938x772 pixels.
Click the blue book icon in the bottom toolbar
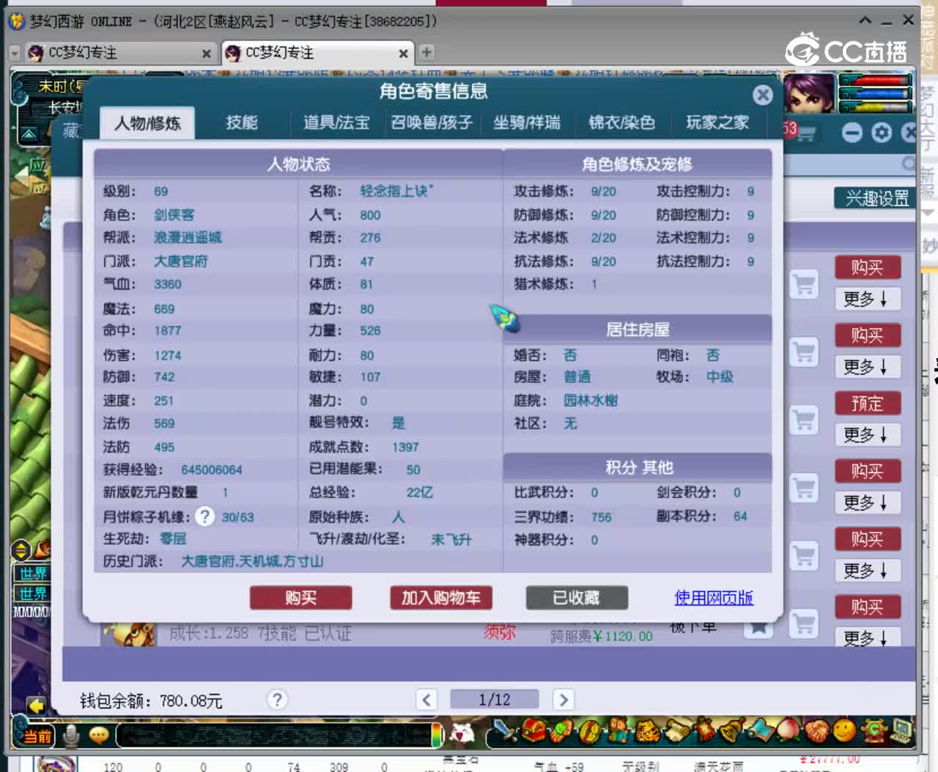click(x=761, y=730)
